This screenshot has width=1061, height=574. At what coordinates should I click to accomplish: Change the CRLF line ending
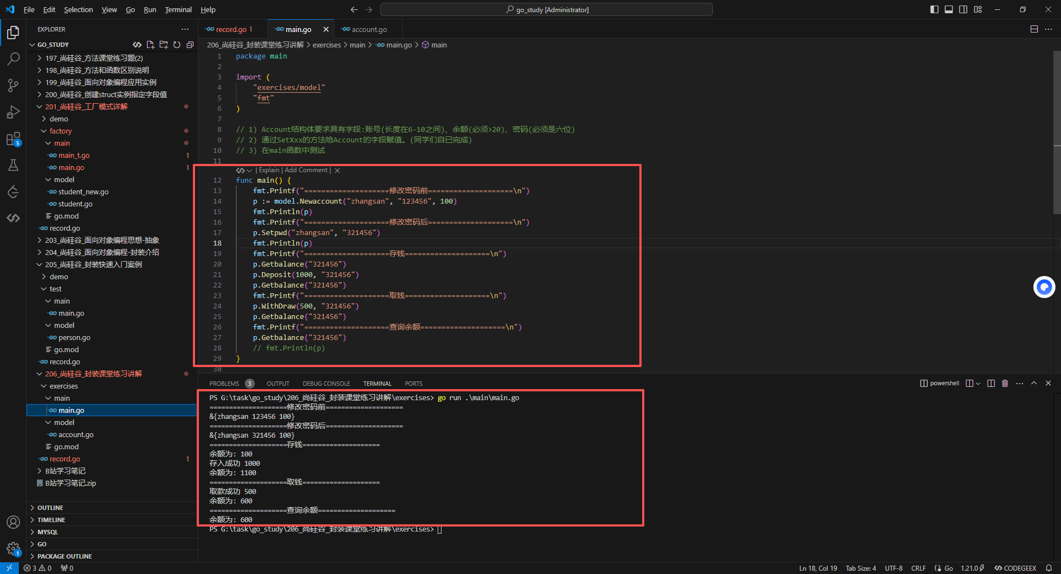(918, 568)
